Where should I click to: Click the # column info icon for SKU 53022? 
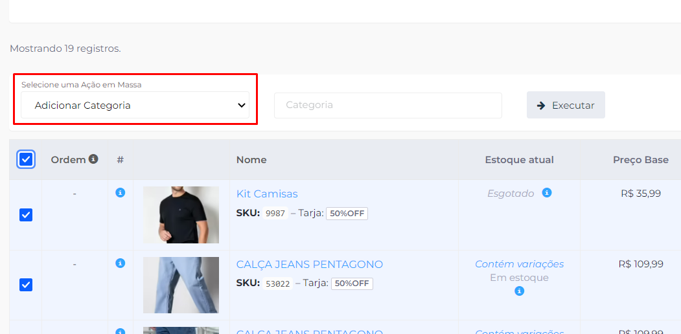(121, 263)
